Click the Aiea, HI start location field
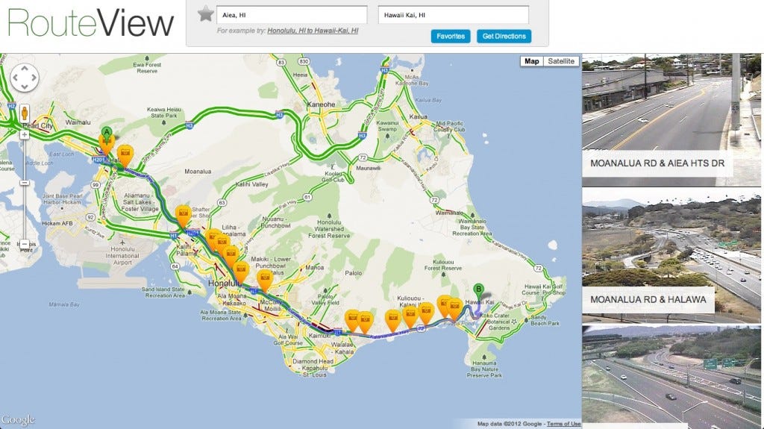 [x=292, y=15]
